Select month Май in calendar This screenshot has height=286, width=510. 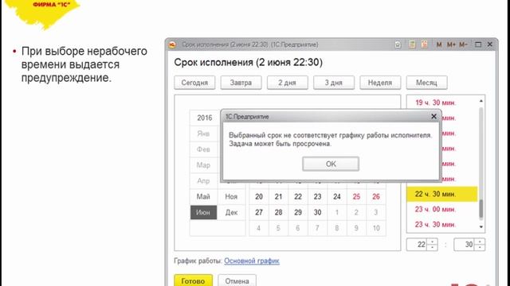click(x=203, y=196)
